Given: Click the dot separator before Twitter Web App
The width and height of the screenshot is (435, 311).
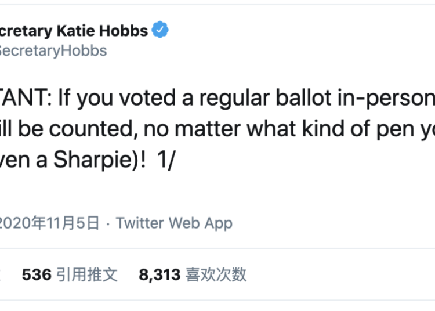Looking at the screenshot, I should point(108,224).
